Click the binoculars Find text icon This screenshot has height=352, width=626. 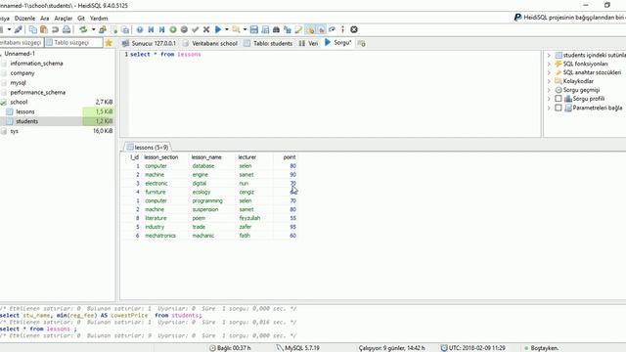point(276,29)
